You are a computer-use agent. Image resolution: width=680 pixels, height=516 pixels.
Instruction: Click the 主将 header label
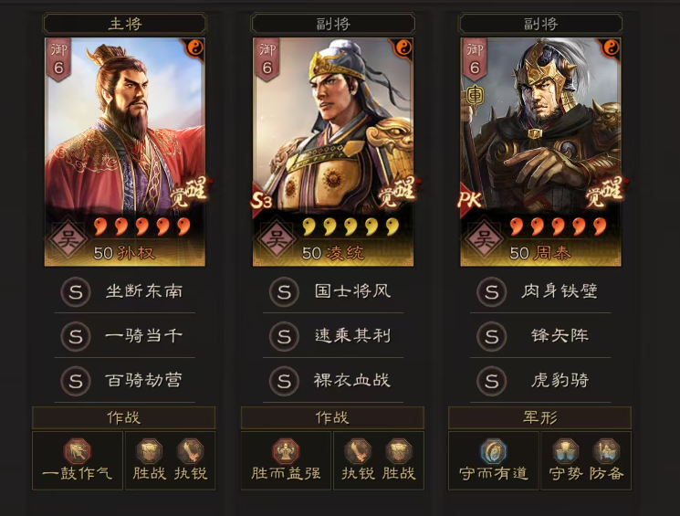coord(125,24)
